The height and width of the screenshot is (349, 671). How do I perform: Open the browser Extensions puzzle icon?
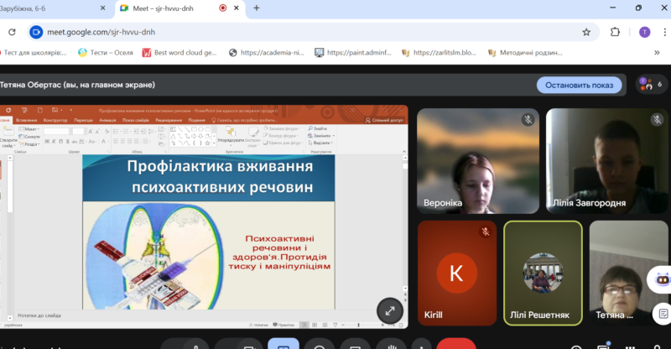[615, 32]
